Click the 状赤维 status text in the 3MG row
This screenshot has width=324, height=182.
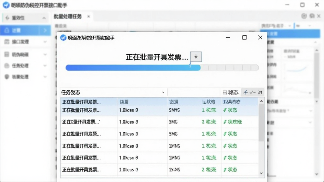coord(235,122)
